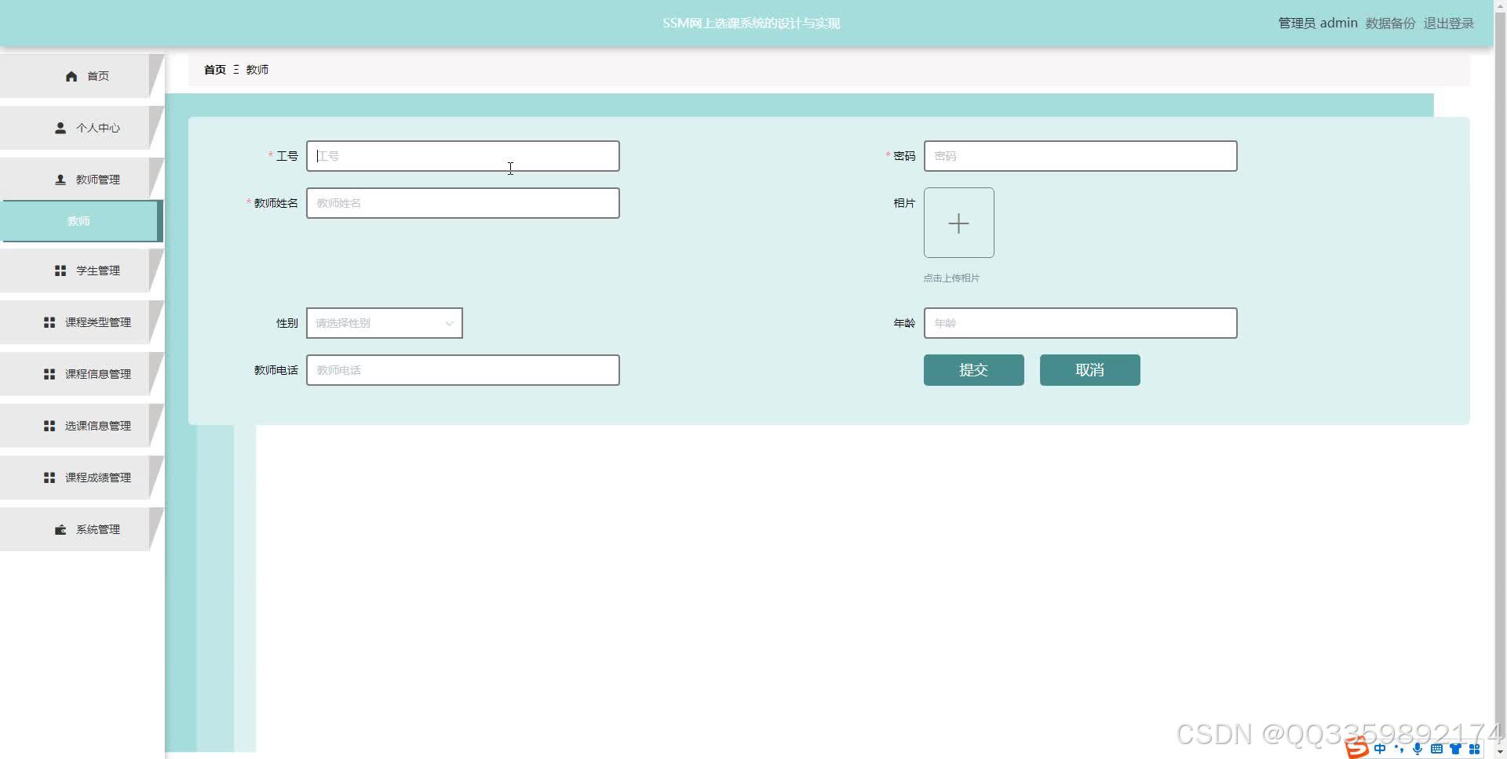Click the microphone voice input icon
Screen dimensions: 1507x759
[x=1418, y=749]
